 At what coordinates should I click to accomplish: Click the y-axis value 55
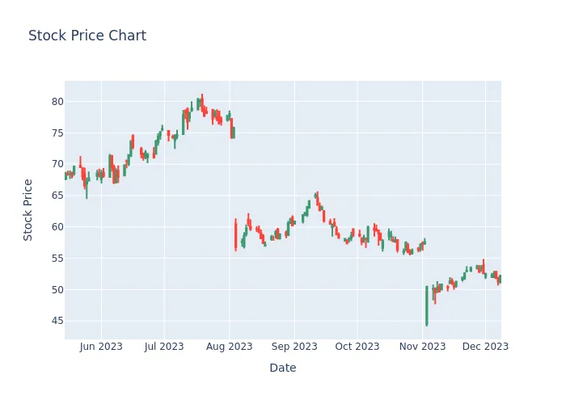pyautogui.click(x=57, y=259)
